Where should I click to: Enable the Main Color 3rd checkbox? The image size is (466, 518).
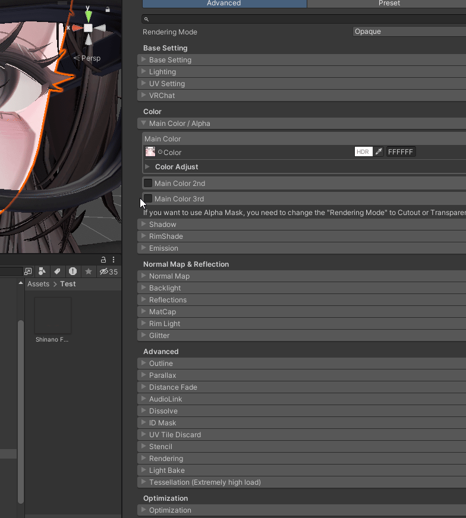[148, 198]
